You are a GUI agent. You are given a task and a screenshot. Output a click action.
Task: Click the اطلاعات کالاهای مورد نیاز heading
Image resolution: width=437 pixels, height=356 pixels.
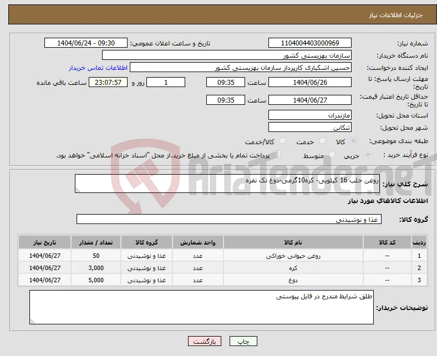(x=388, y=201)
